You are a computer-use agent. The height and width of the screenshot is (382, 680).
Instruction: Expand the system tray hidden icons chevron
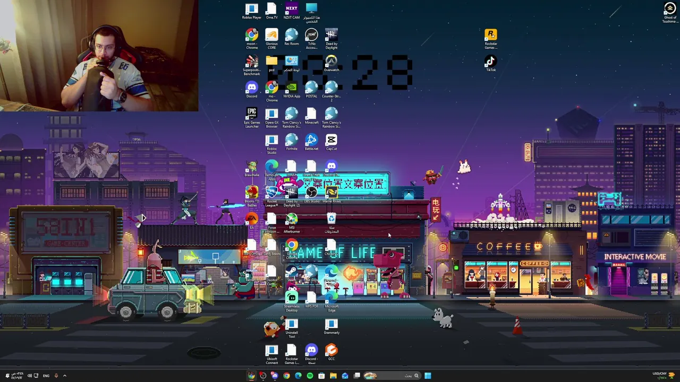tap(65, 376)
